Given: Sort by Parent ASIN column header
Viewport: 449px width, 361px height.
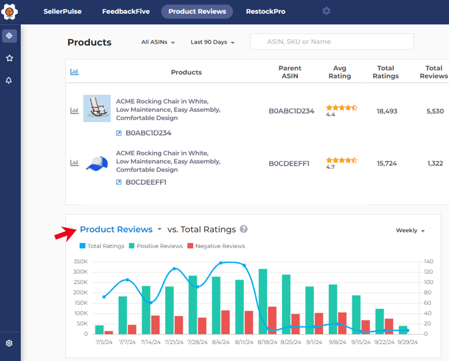Looking at the screenshot, I should (x=290, y=72).
